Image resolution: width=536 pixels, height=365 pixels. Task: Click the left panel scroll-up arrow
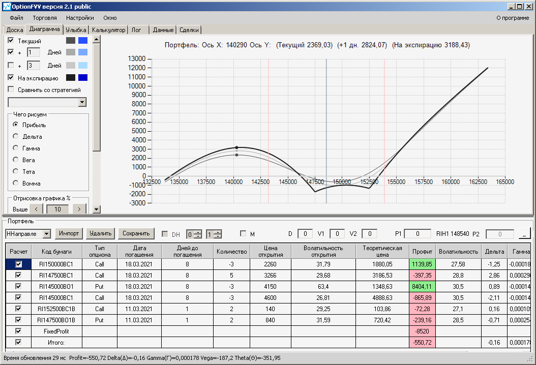(x=97, y=39)
